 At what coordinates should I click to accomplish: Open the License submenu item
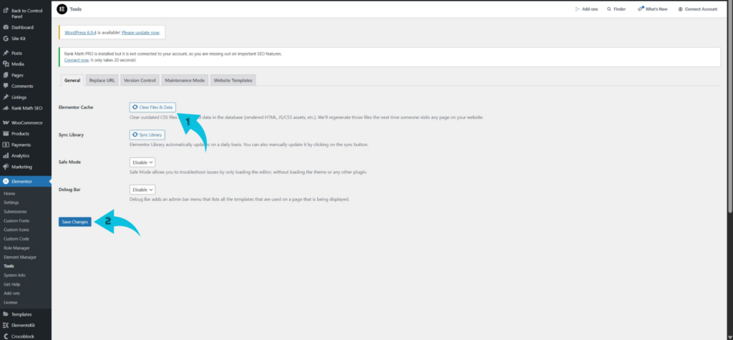tap(10, 303)
